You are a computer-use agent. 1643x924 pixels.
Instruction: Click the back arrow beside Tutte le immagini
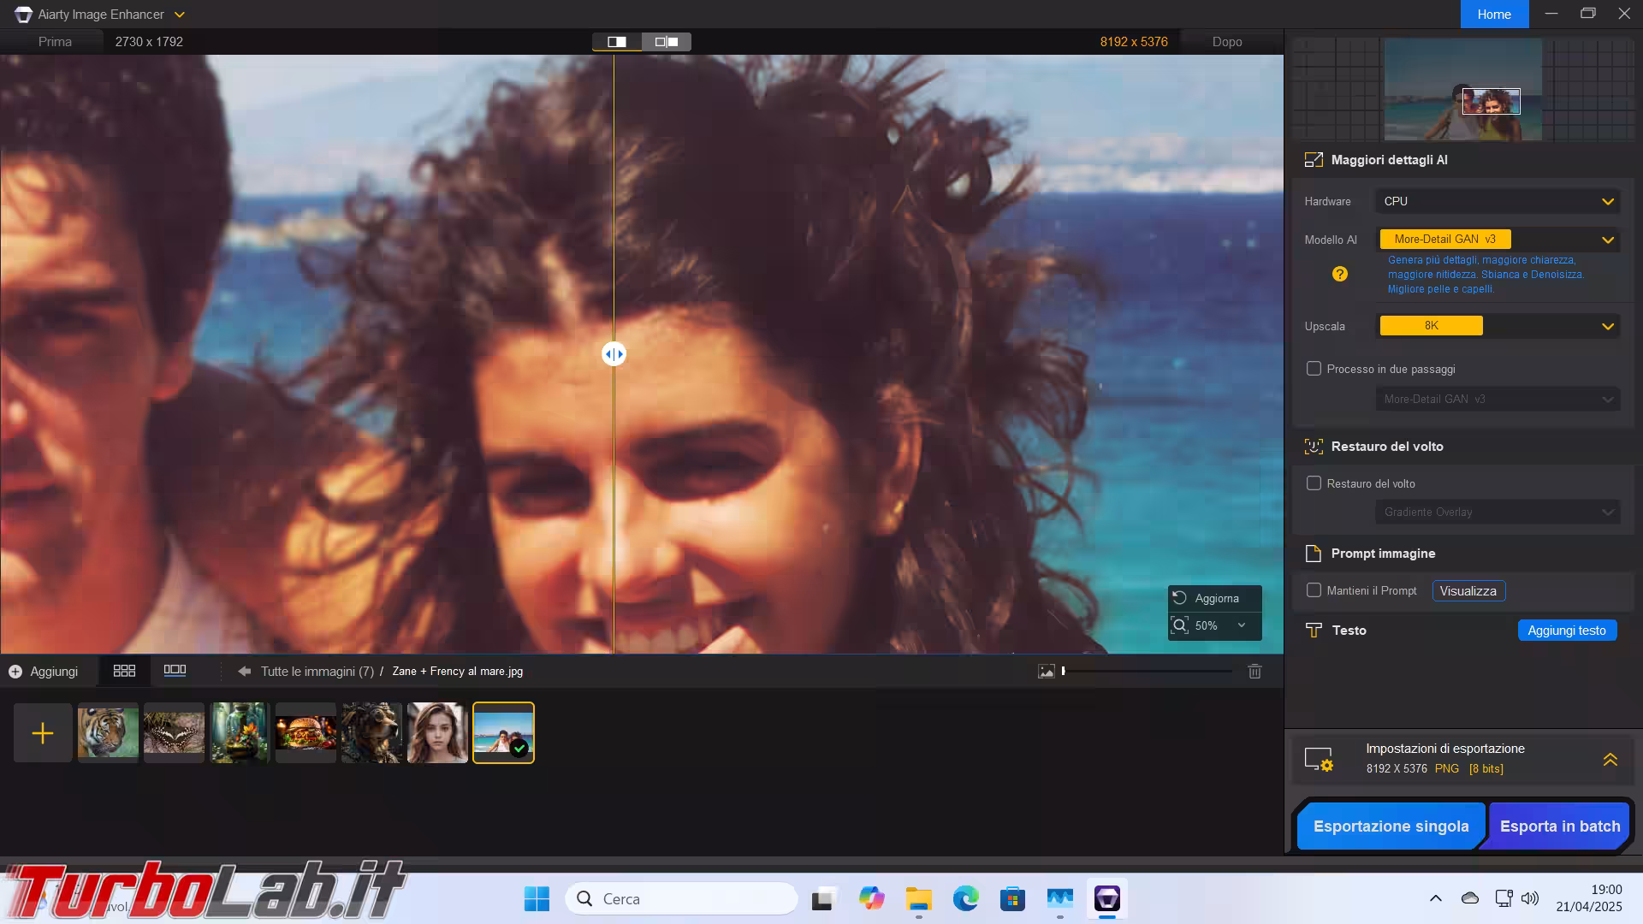[245, 672]
